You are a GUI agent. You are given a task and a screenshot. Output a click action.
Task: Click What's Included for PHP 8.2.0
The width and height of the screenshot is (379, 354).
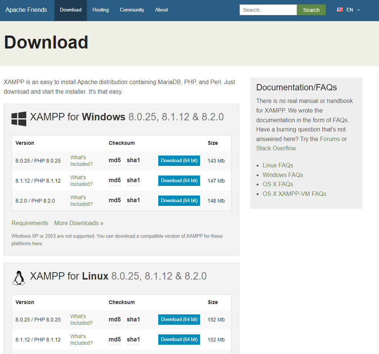click(81, 200)
